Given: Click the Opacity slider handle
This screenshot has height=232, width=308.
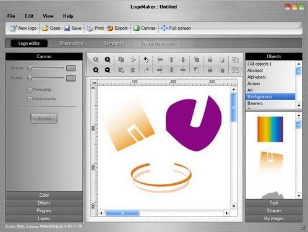Looking at the screenshot, I should [x=30, y=68].
